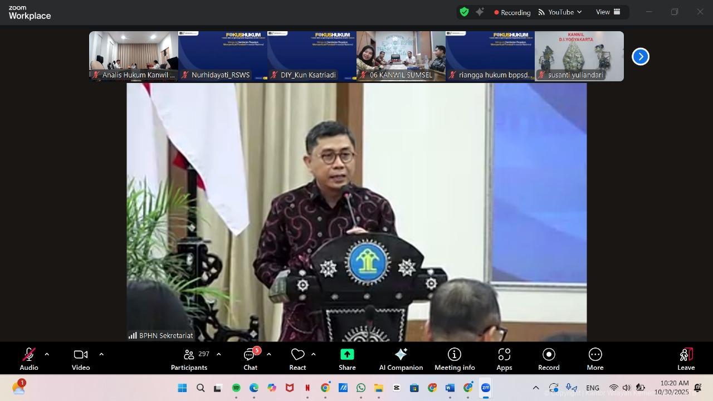Select the 06 KANWIL SUMSEL video thumbnail

tap(401, 56)
